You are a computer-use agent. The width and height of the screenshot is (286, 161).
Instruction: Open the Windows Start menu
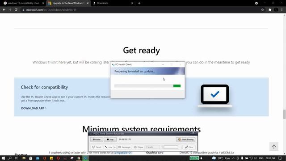[x=3, y=158]
